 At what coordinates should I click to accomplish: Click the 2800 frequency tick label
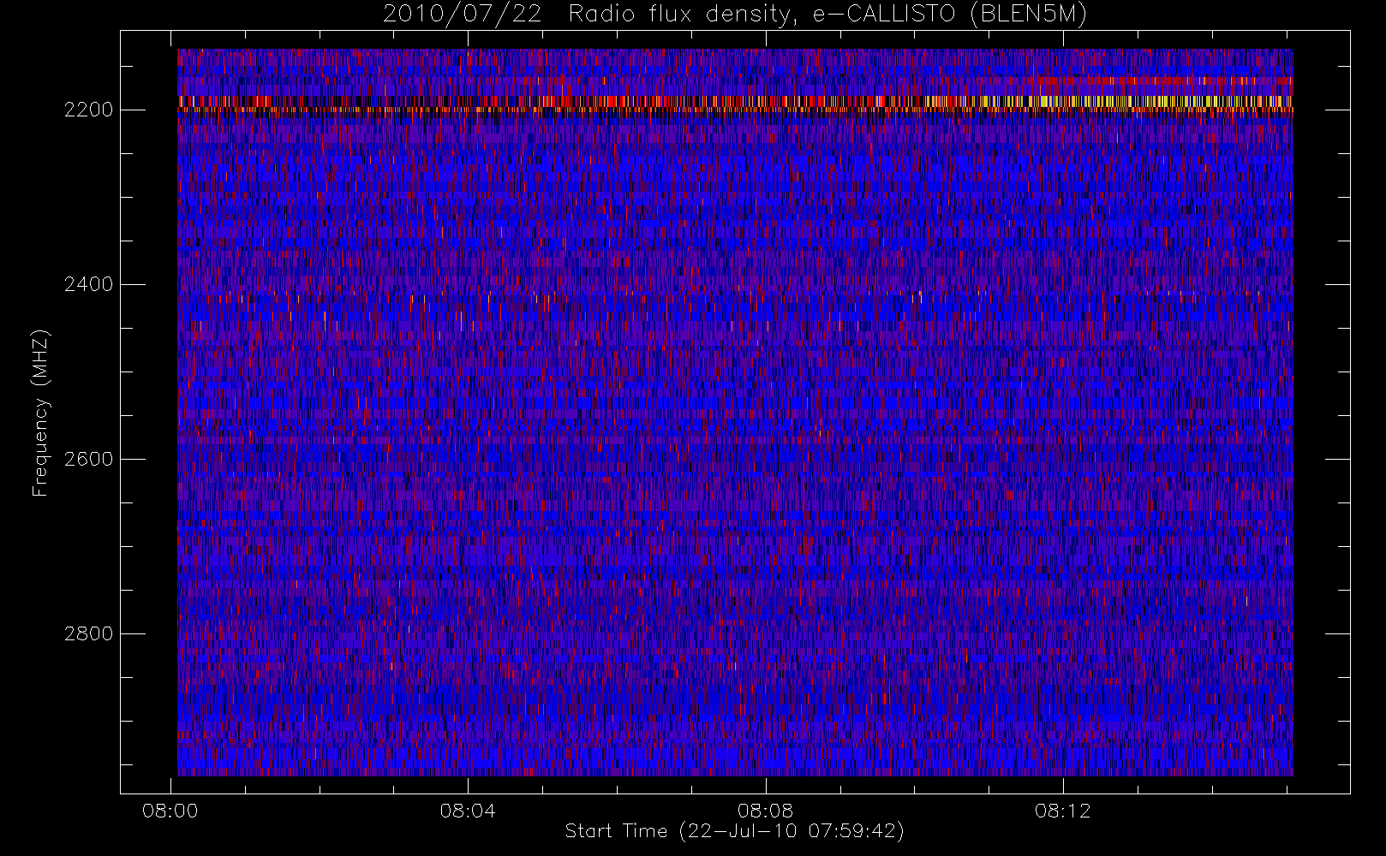coord(88,634)
